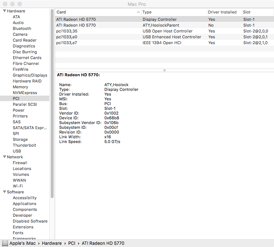Viewport: 274px width, 247px height.
Task: Click the Hardware section heading
Action: (16, 11)
